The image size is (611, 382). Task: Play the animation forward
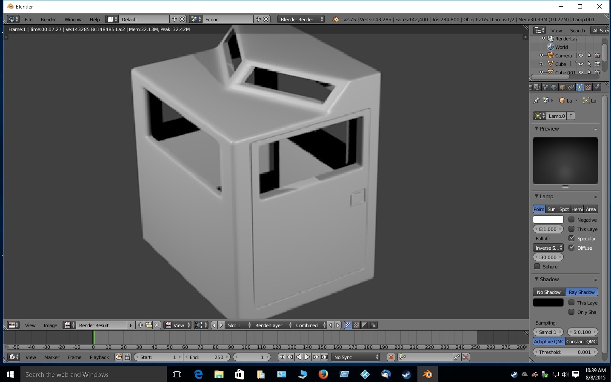tap(307, 357)
